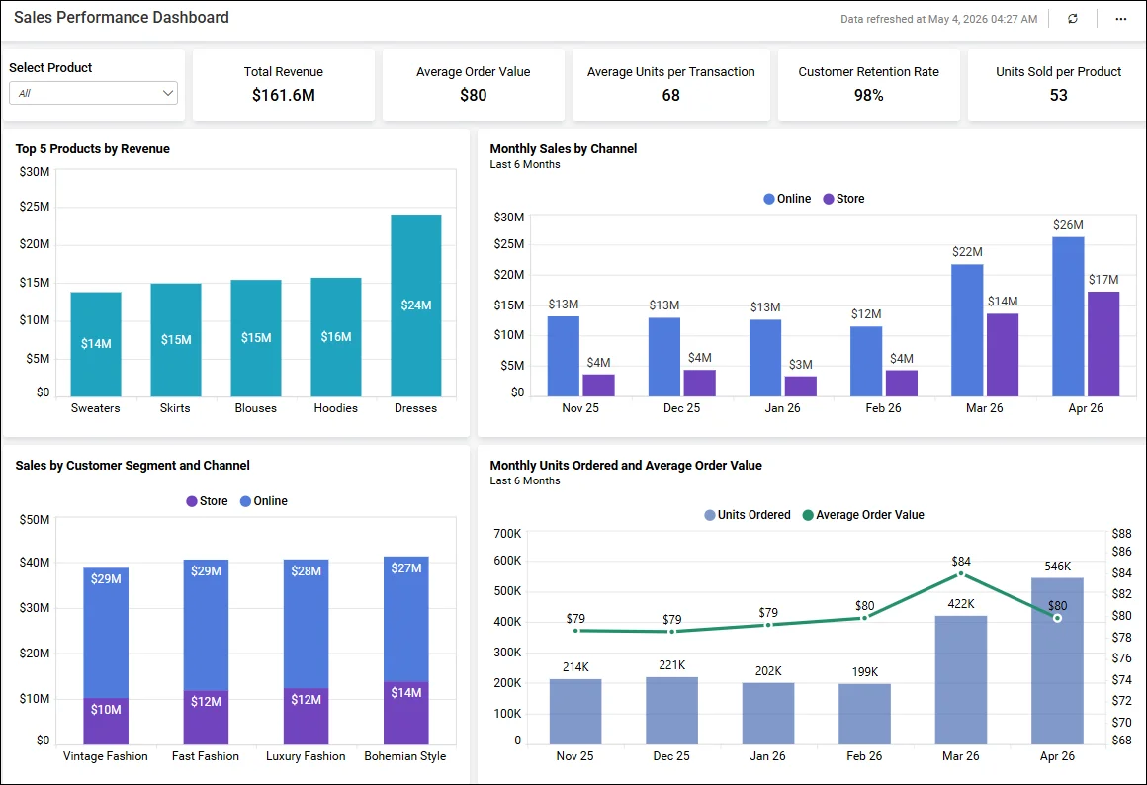
Task: Click the Nov 25 214K units bar
Action: click(x=575, y=712)
